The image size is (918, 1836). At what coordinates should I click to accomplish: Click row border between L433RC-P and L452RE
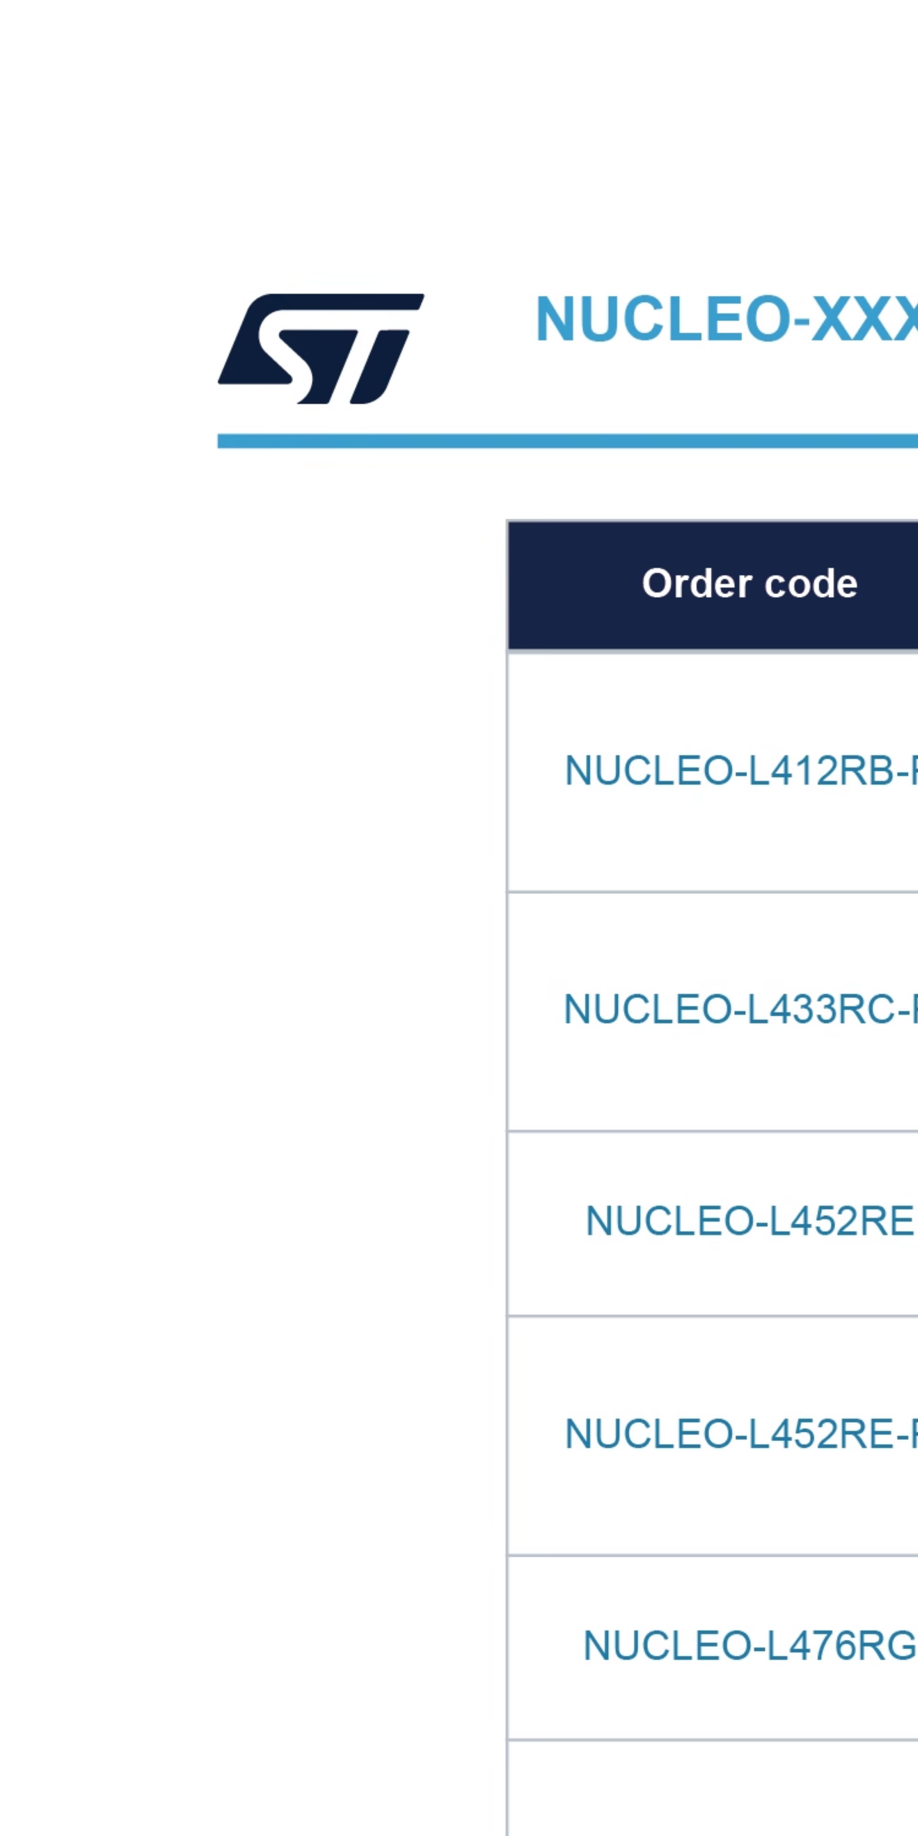713,1130
